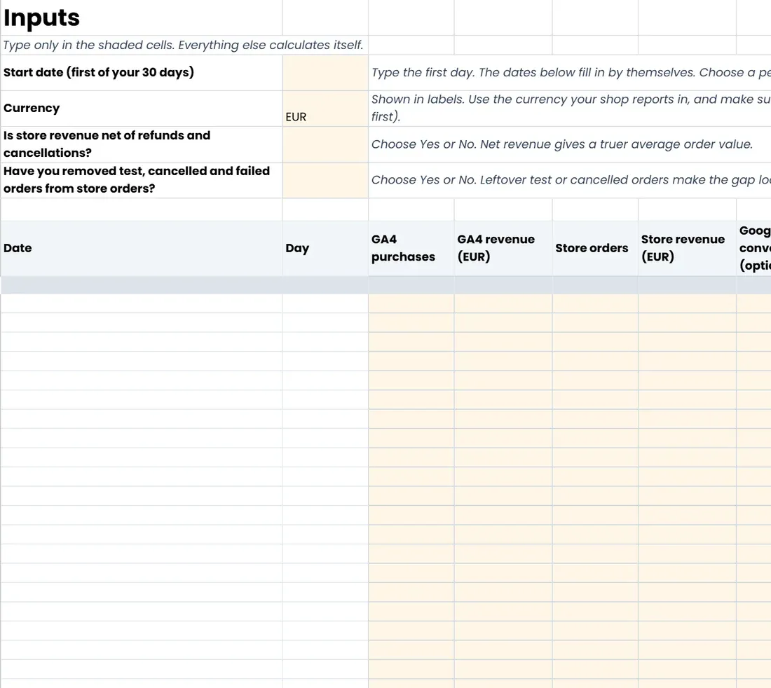771x688 pixels.
Task: Select the 'Start date (first of your 30 days)' label
Action: [98, 72]
